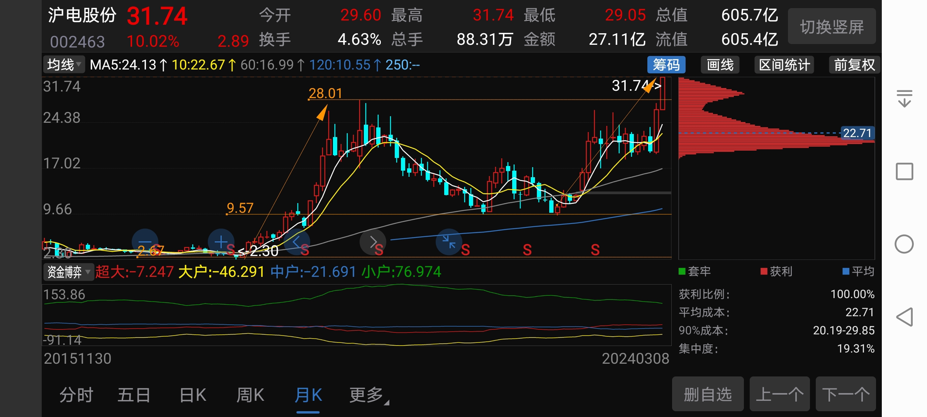This screenshot has height=417, width=927.
Task: Tap the 集中度 19.31% row
Action: (x=776, y=349)
